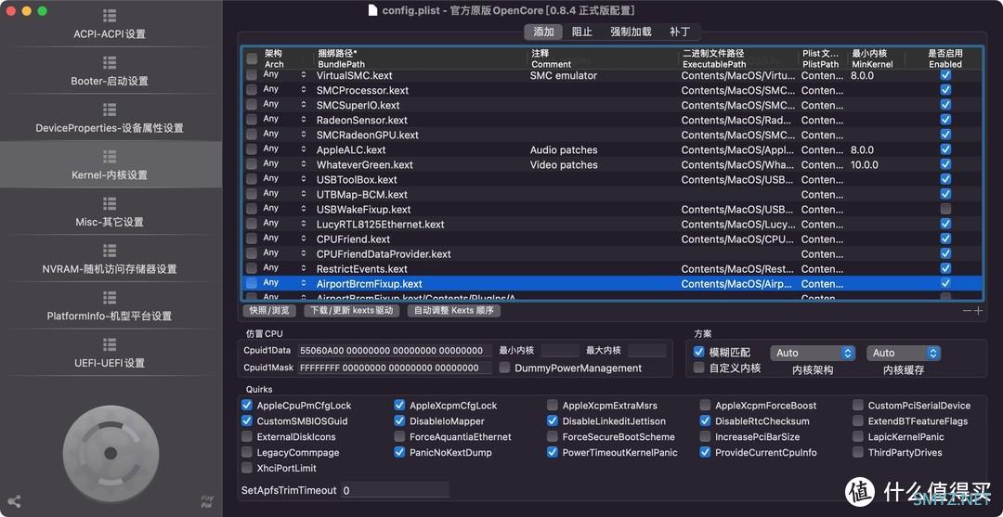Click the share icon at sidebar bottom
1003x517 pixels.
click(14, 501)
